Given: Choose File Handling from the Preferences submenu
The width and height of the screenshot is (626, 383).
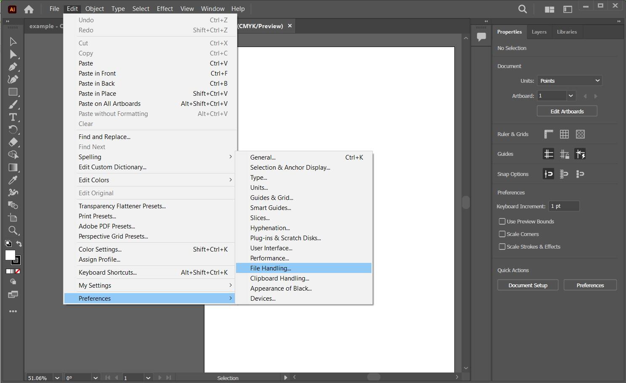Looking at the screenshot, I should coord(271,268).
